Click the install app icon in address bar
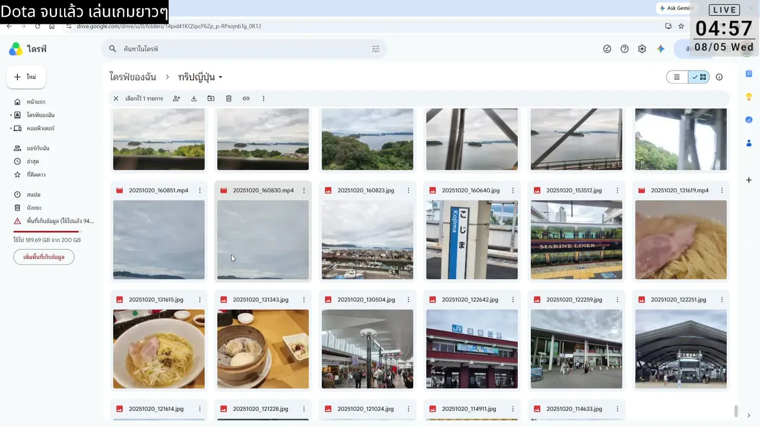This screenshot has width=760, height=427. pyautogui.click(x=668, y=26)
